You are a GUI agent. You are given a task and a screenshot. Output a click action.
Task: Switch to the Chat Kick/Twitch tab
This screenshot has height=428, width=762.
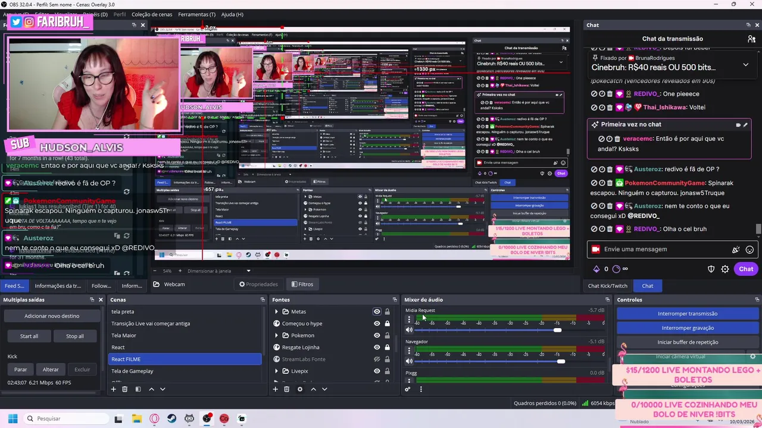(x=608, y=286)
